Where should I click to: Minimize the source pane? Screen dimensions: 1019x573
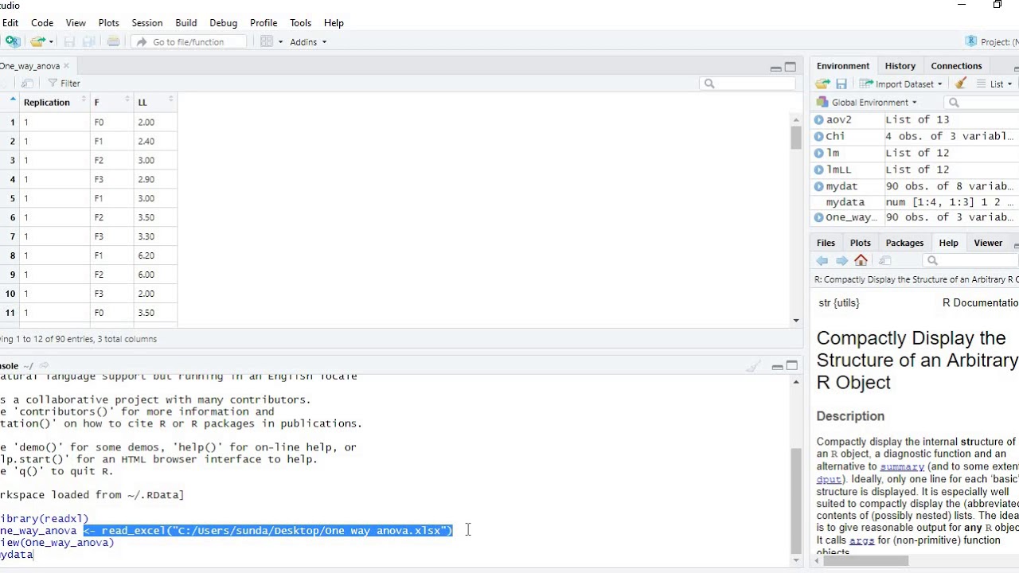point(775,68)
